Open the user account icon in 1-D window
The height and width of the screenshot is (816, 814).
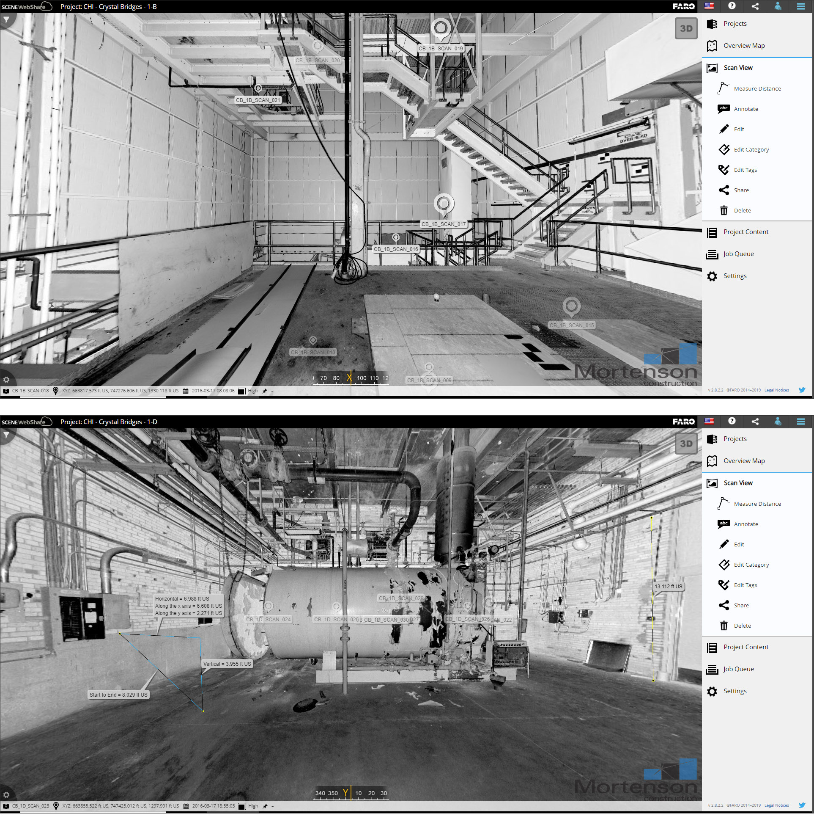[x=778, y=421]
